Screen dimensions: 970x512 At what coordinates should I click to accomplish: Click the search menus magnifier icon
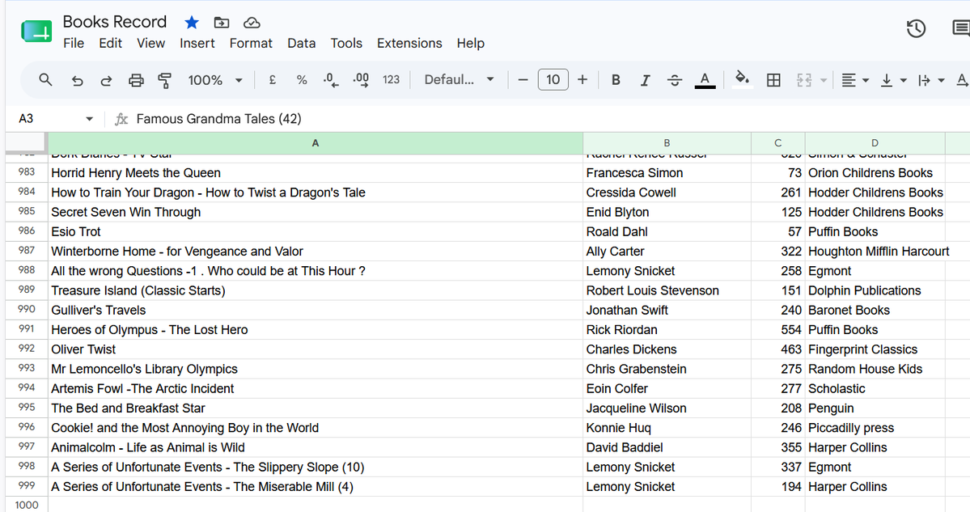click(x=45, y=80)
